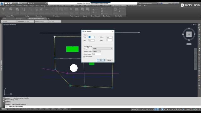Open the Layout dropdown in Set Viewport

tap(102, 49)
